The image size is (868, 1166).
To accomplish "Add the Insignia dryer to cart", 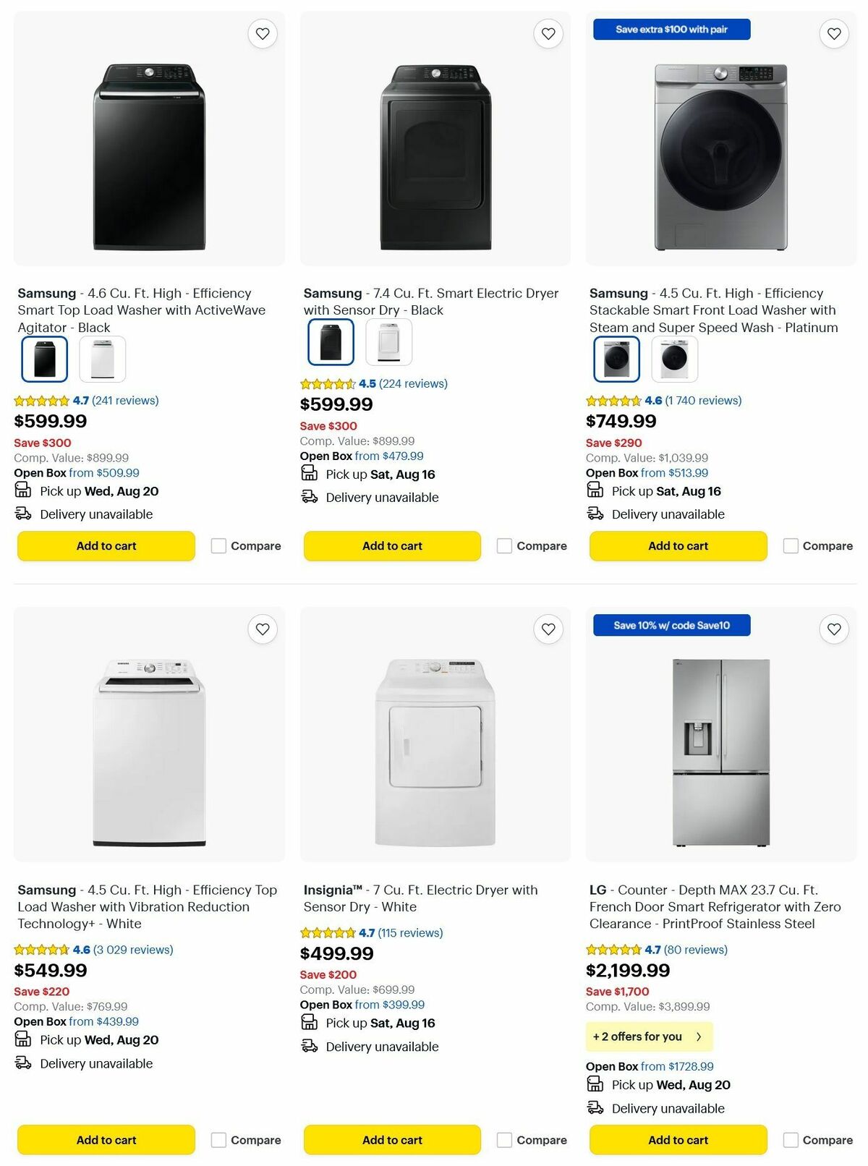I will click(391, 1139).
